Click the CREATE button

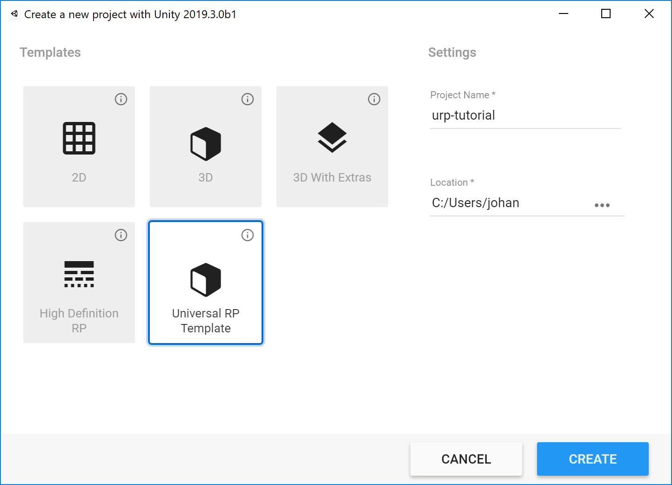(593, 459)
